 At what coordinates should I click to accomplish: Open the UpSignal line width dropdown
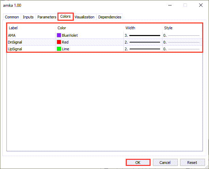(142, 49)
